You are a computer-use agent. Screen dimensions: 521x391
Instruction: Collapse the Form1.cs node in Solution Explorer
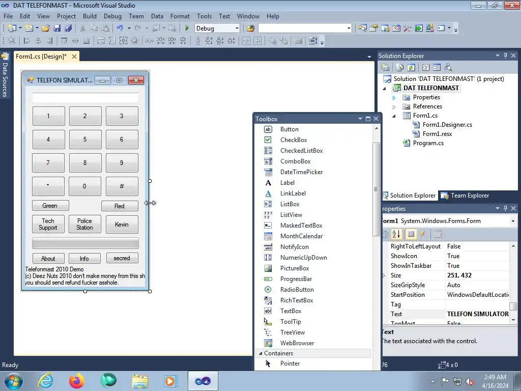(394, 116)
